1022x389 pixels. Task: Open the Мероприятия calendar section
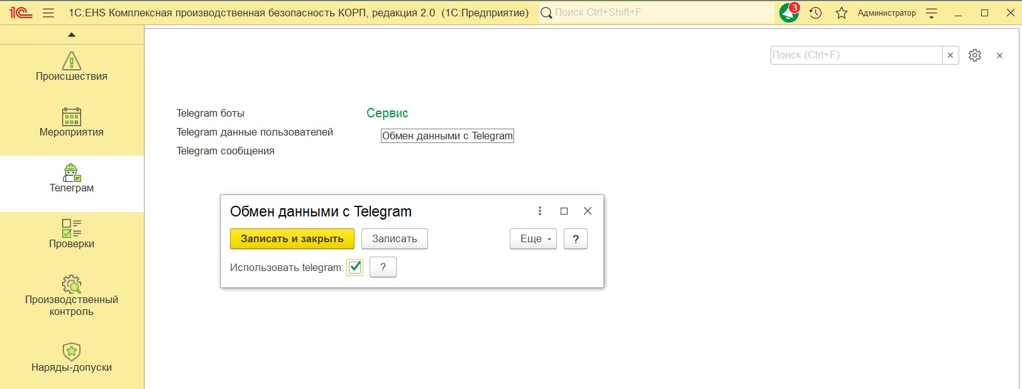(72, 117)
